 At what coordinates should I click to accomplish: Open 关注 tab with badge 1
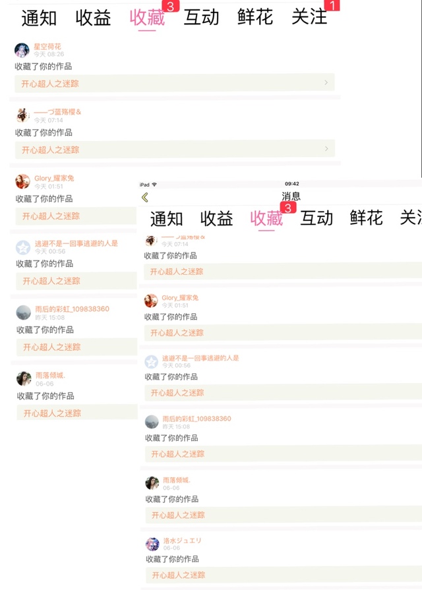click(x=309, y=17)
